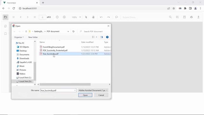
Task: Go to first page in PDF viewer toolbar
Action: 14,17
